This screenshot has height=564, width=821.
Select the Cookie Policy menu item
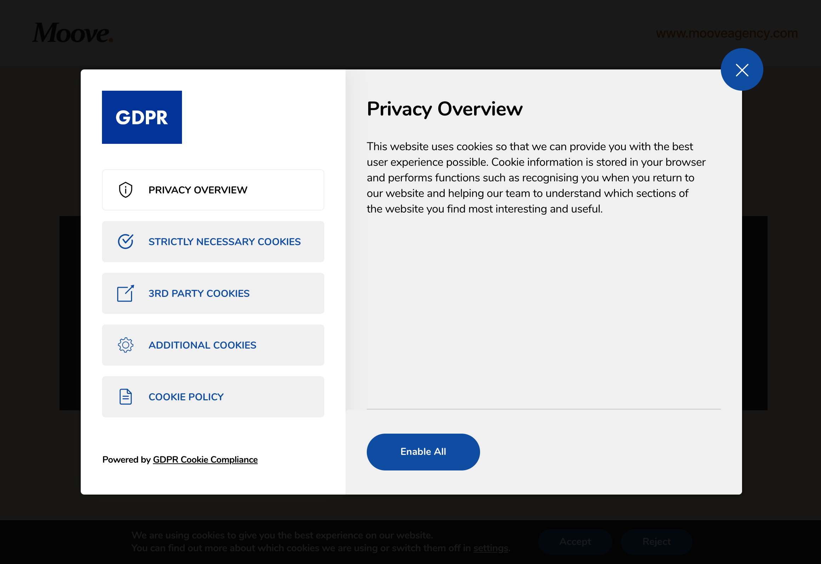click(x=213, y=397)
